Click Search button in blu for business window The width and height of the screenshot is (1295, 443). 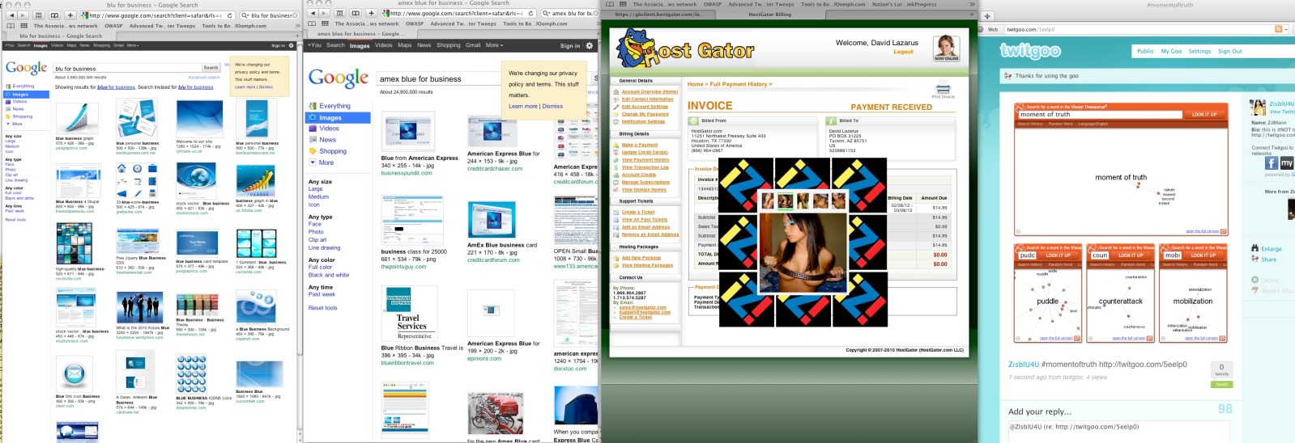coord(211,68)
